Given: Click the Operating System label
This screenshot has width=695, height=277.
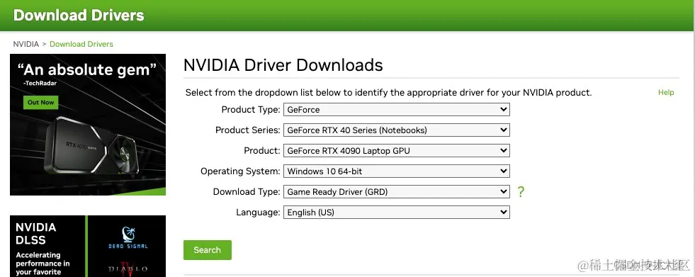Looking at the screenshot, I should (x=240, y=171).
